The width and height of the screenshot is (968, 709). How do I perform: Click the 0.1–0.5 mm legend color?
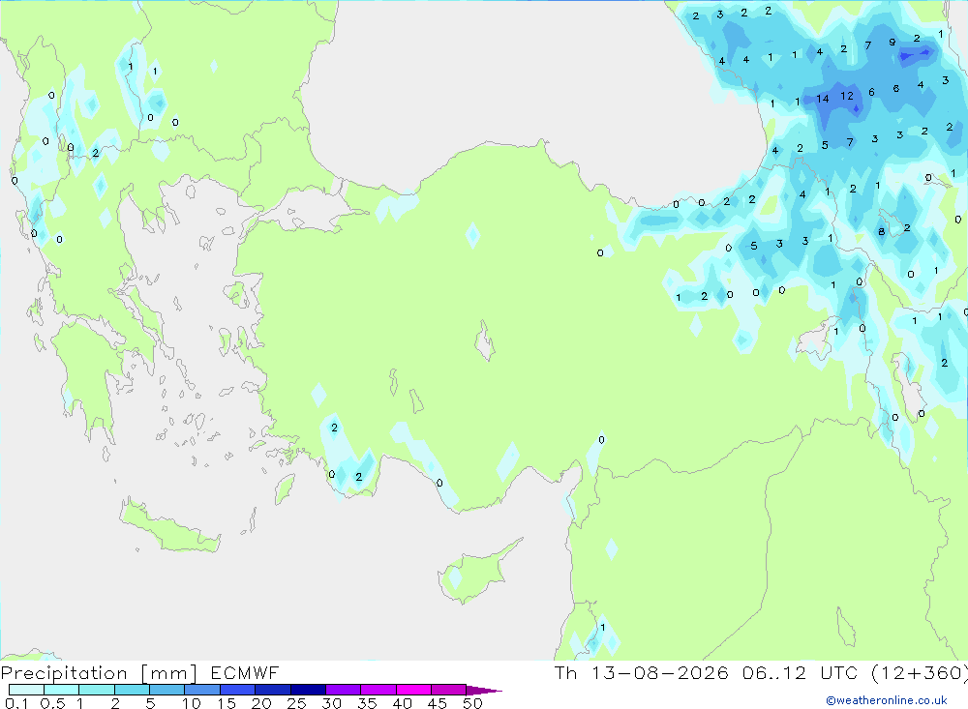point(26,690)
